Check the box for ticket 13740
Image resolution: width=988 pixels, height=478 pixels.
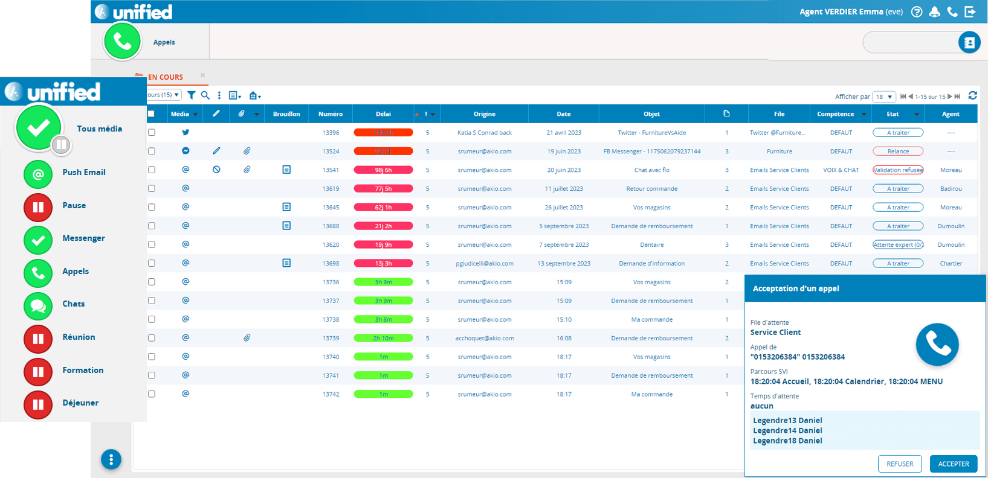[152, 357]
